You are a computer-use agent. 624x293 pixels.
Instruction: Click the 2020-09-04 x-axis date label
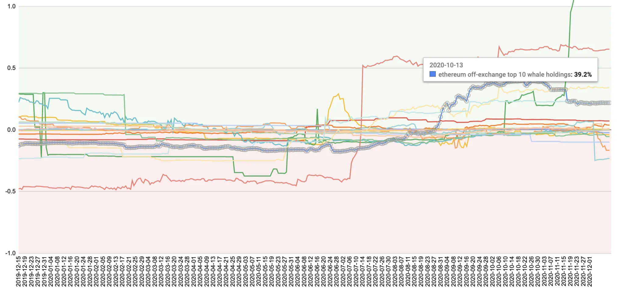point(447,271)
